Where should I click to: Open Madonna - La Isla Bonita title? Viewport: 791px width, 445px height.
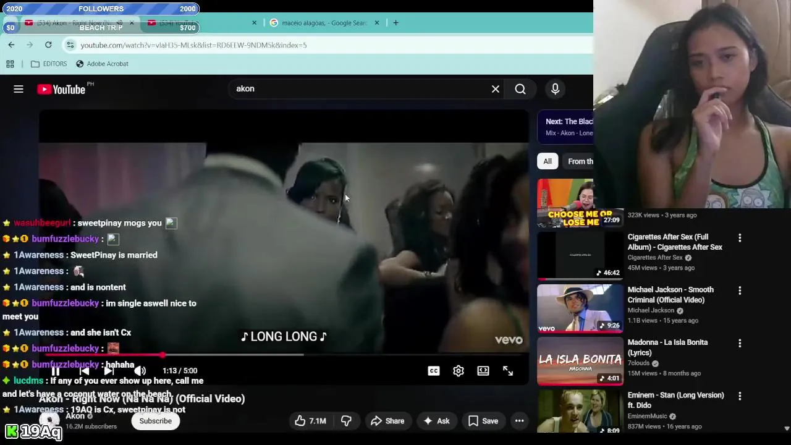667,347
